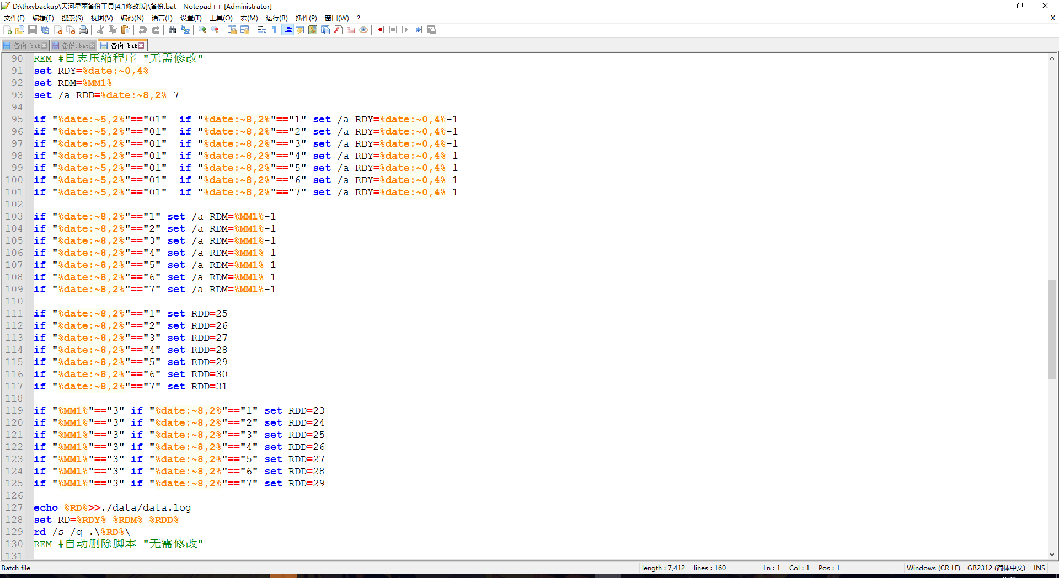Viewport: 1059px width, 578px height.
Task: Click the Close document toolbar icon
Action: pos(58,30)
